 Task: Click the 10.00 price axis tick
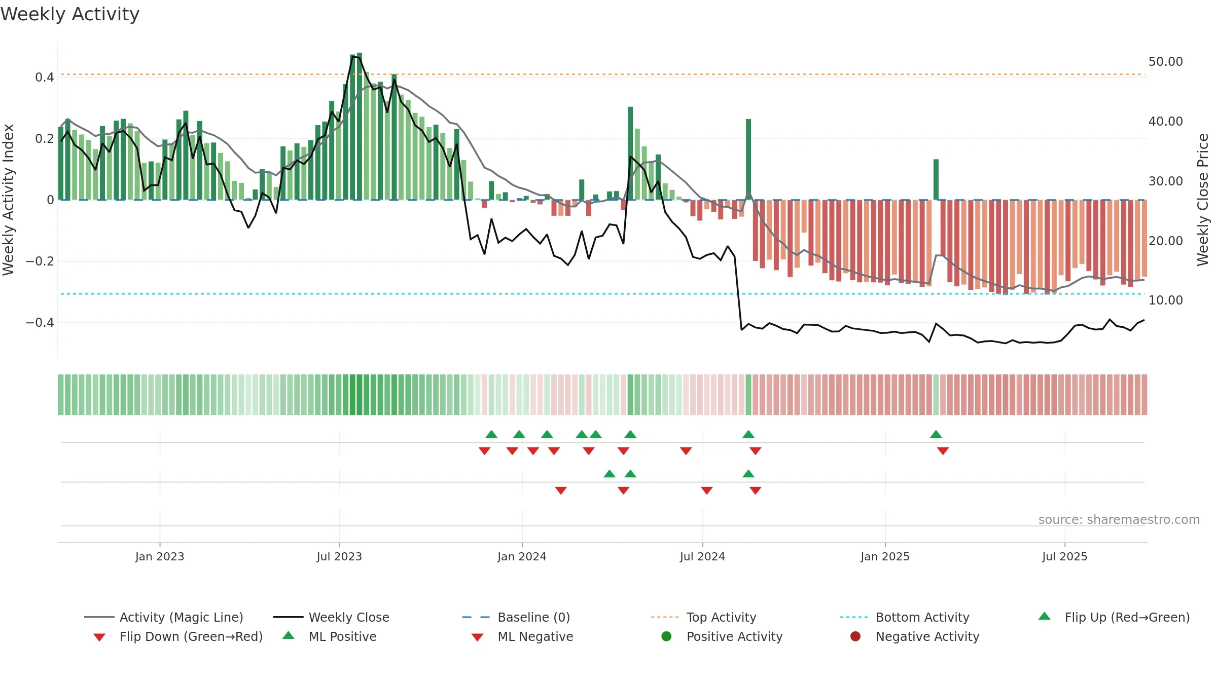point(1165,300)
